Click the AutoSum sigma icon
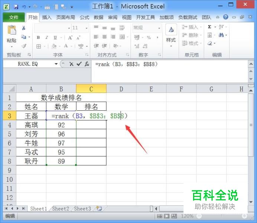 click(x=209, y=27)
